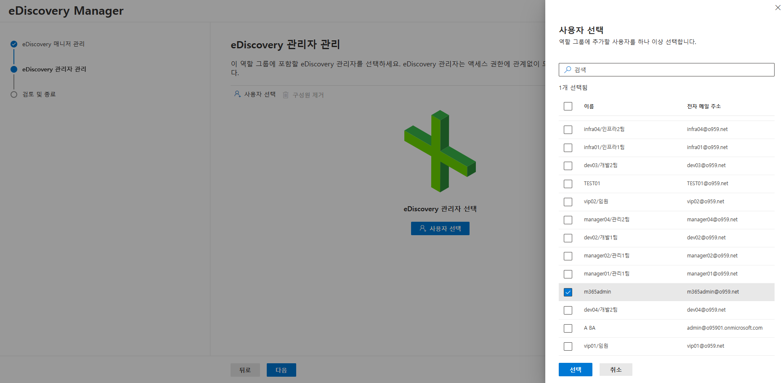Select the manager04@o959.net email cell
783x383 pixels.
point(712,220)
